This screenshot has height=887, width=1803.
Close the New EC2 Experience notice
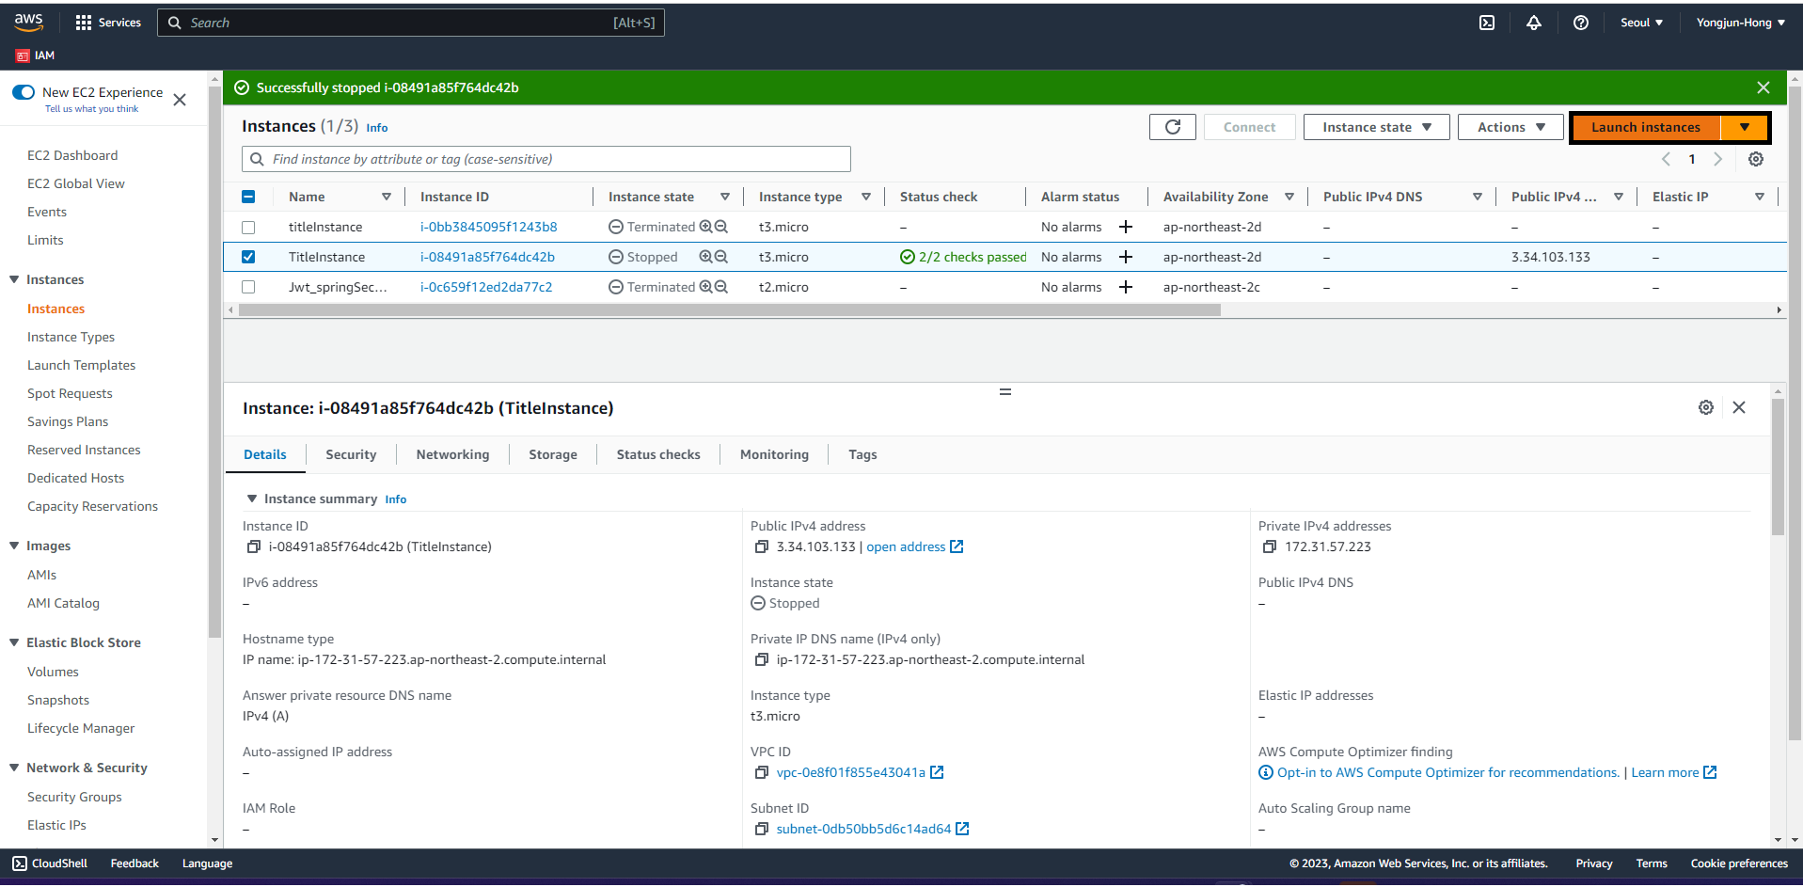pyautogui.click(x=180, y=99)
